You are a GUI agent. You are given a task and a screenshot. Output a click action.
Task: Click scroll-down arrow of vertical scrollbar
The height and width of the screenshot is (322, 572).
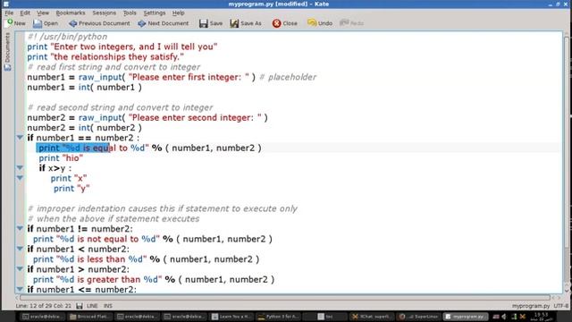click(x=567, y=291)
